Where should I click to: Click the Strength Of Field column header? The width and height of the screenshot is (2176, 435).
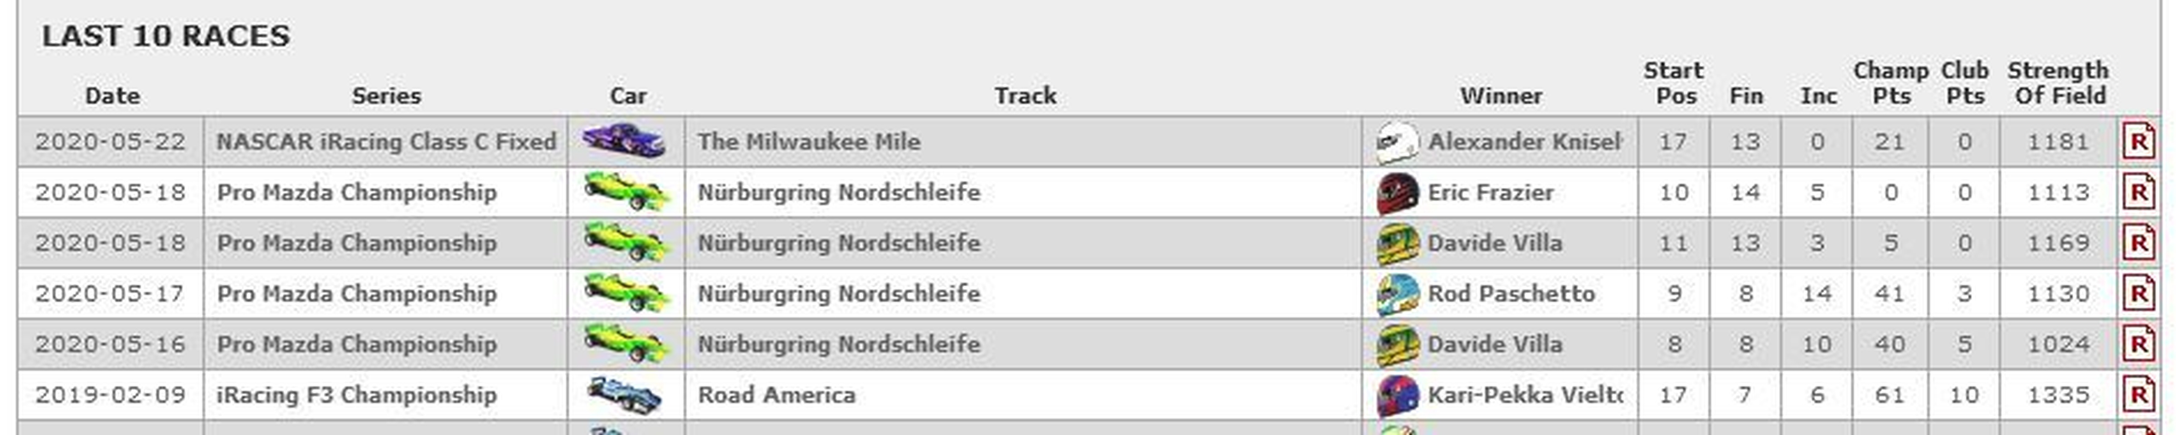[x=2059, y=83]
